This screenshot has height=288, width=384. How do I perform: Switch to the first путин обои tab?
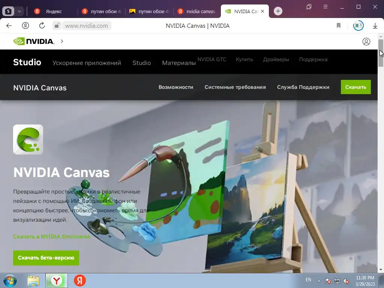(101, 11)
